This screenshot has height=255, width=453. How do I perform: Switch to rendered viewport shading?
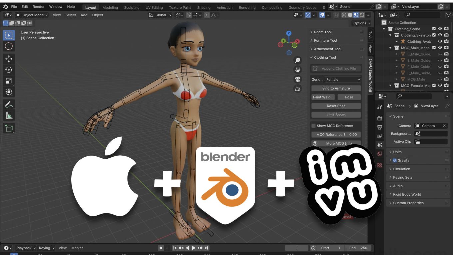click(362, 15)
